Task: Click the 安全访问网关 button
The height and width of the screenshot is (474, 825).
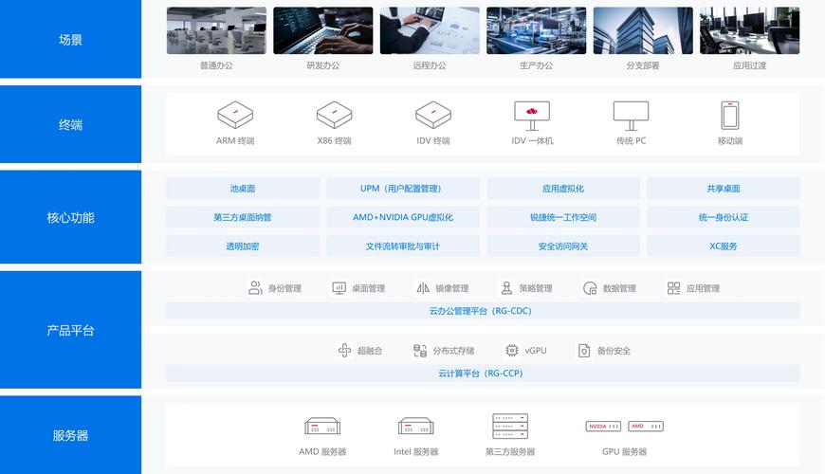Action: (x=563, y=246)
